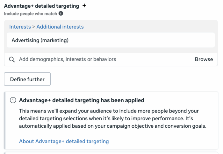Click the Advantage+ detailed targeting section heading
Viewport: 223px width, 154px height.
[41, 6]
